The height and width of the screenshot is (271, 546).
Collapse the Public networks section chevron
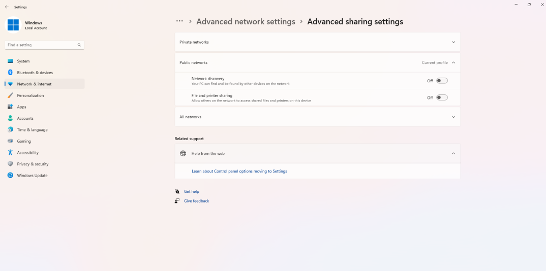coord(453,62)
